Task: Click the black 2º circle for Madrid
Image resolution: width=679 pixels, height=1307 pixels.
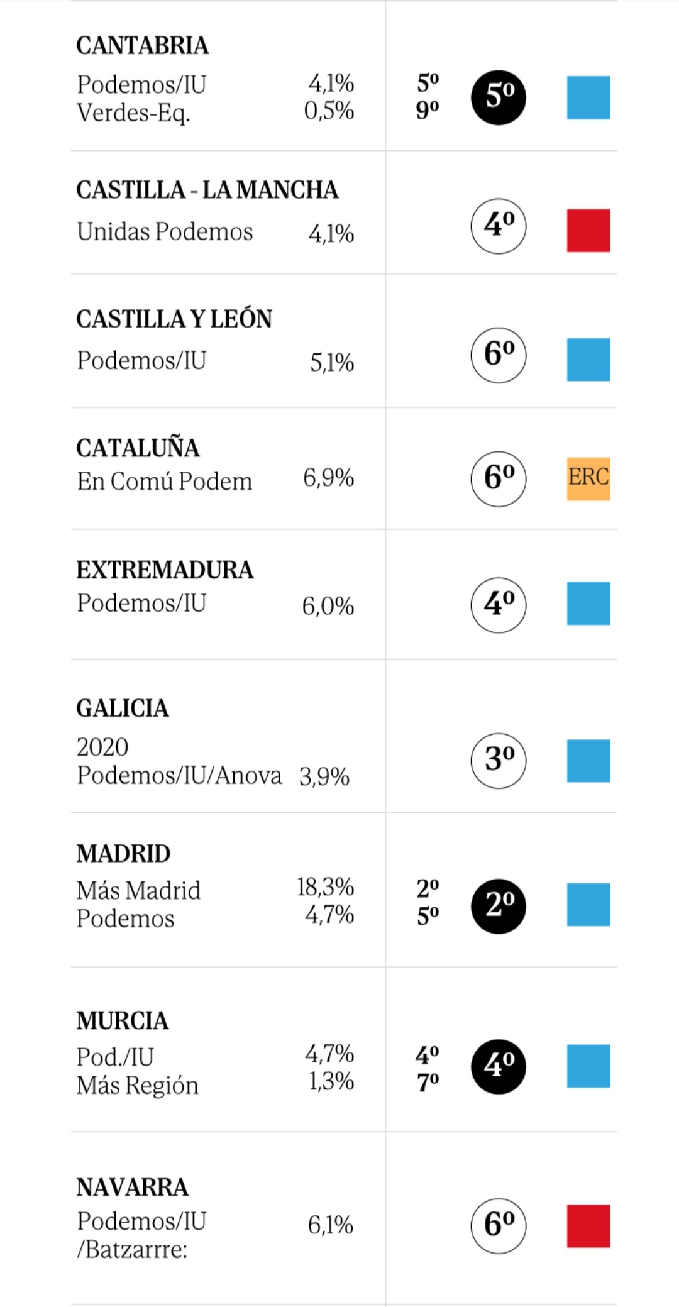Action: [499, 906]
